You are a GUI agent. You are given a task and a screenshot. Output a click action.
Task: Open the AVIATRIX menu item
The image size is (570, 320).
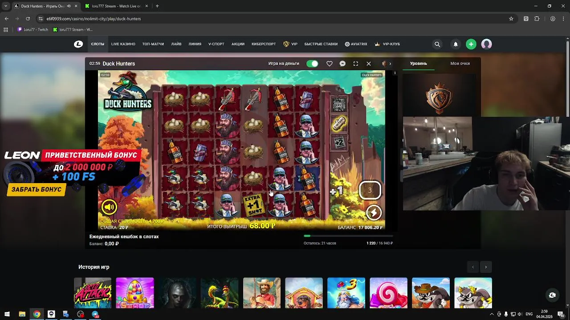coord(356,44)
